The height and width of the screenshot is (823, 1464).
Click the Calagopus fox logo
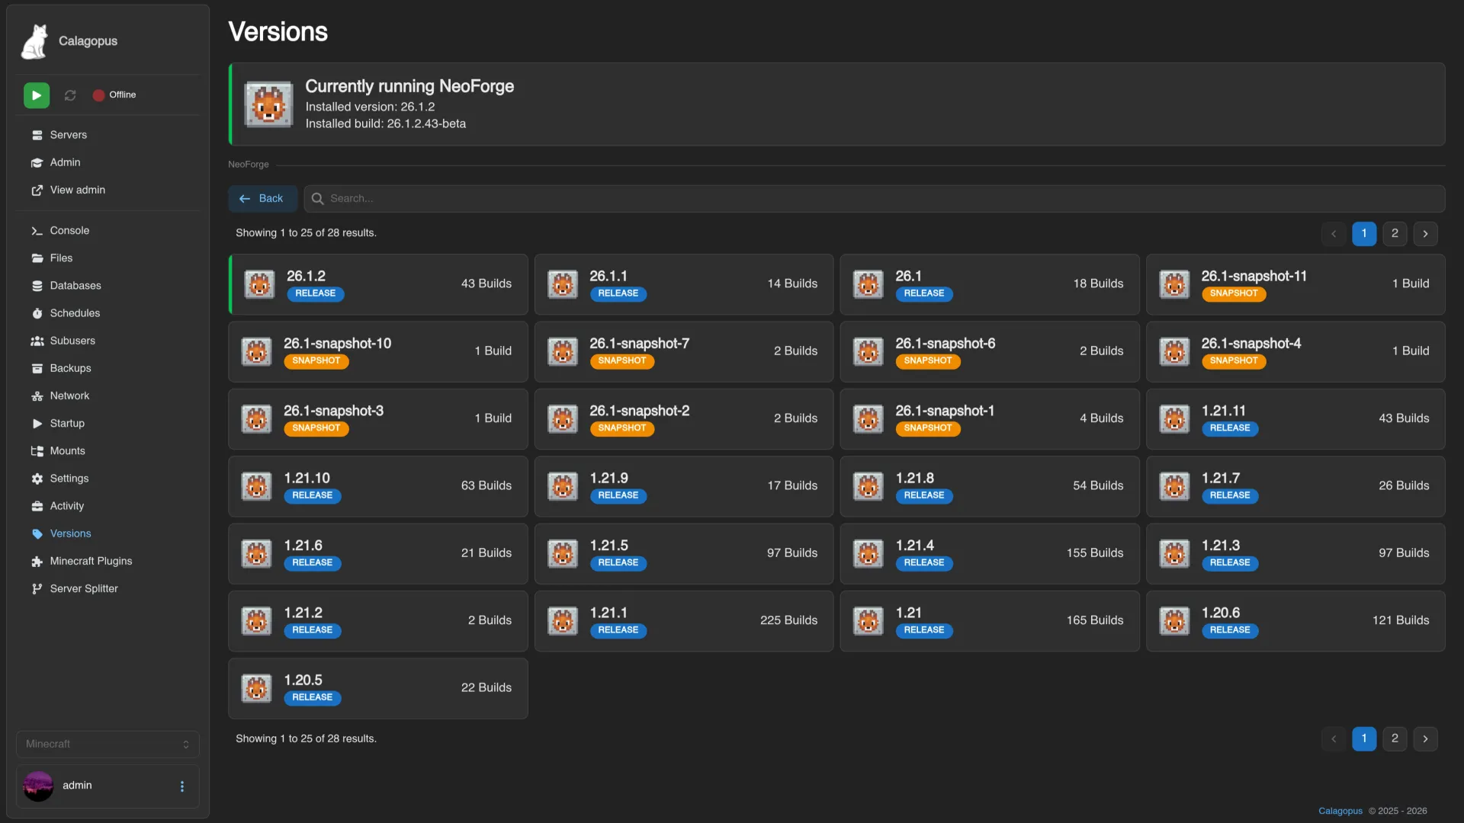[34, 41]
